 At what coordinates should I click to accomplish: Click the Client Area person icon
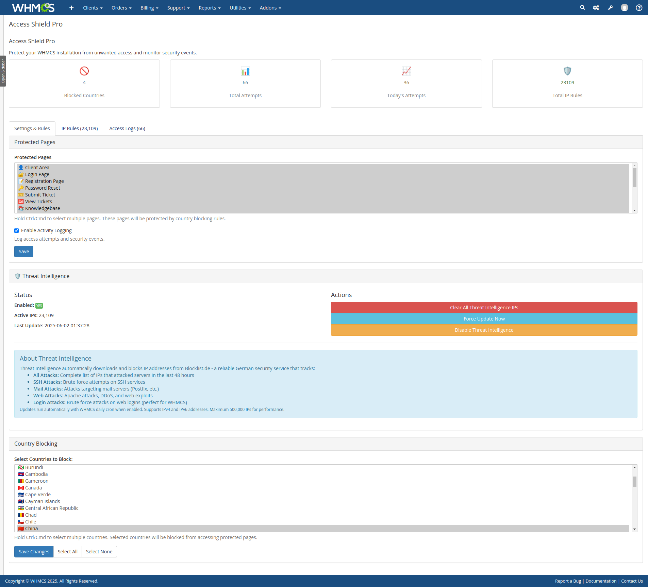click(x=21, y=168)
